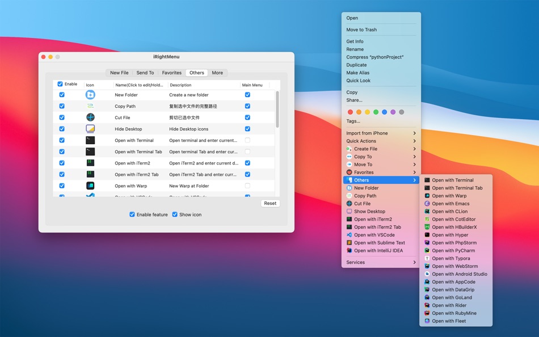The height and width of the screenshot is (337, 539).
Task: Select Open with PhpStorm in submenu
Action: (456, 243)
